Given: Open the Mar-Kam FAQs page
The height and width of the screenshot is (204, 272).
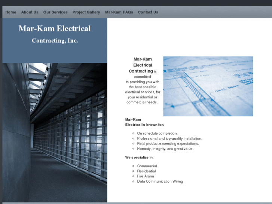Looking at the screenshot, I should point(119,12).
